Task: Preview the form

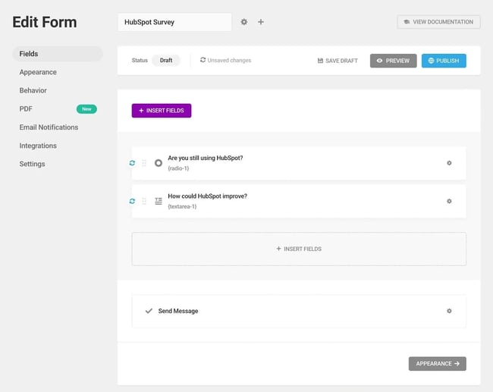Action: click(394, 61)
